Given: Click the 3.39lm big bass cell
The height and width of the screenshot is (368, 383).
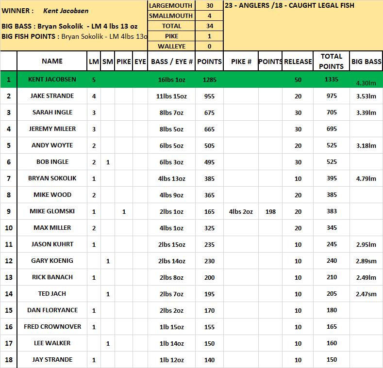Looking at the screenshot, I should [x=366, y=112].
